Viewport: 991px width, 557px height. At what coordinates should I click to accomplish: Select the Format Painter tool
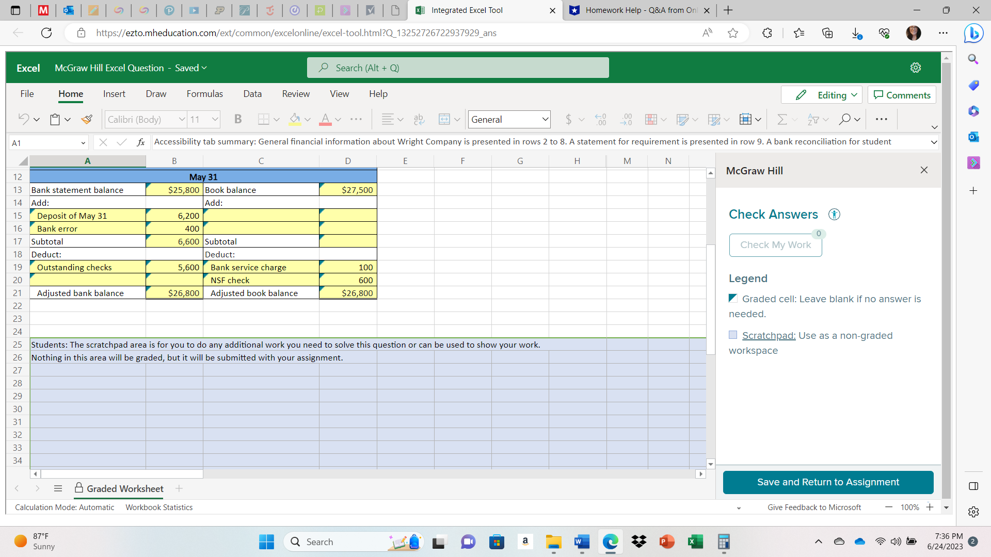[87, 119]
